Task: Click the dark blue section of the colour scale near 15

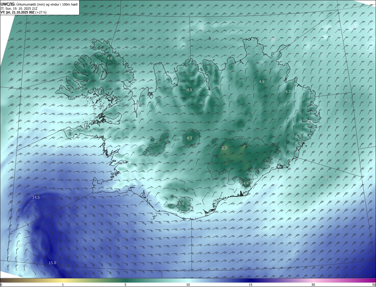Action: click(x=251, y=281)
